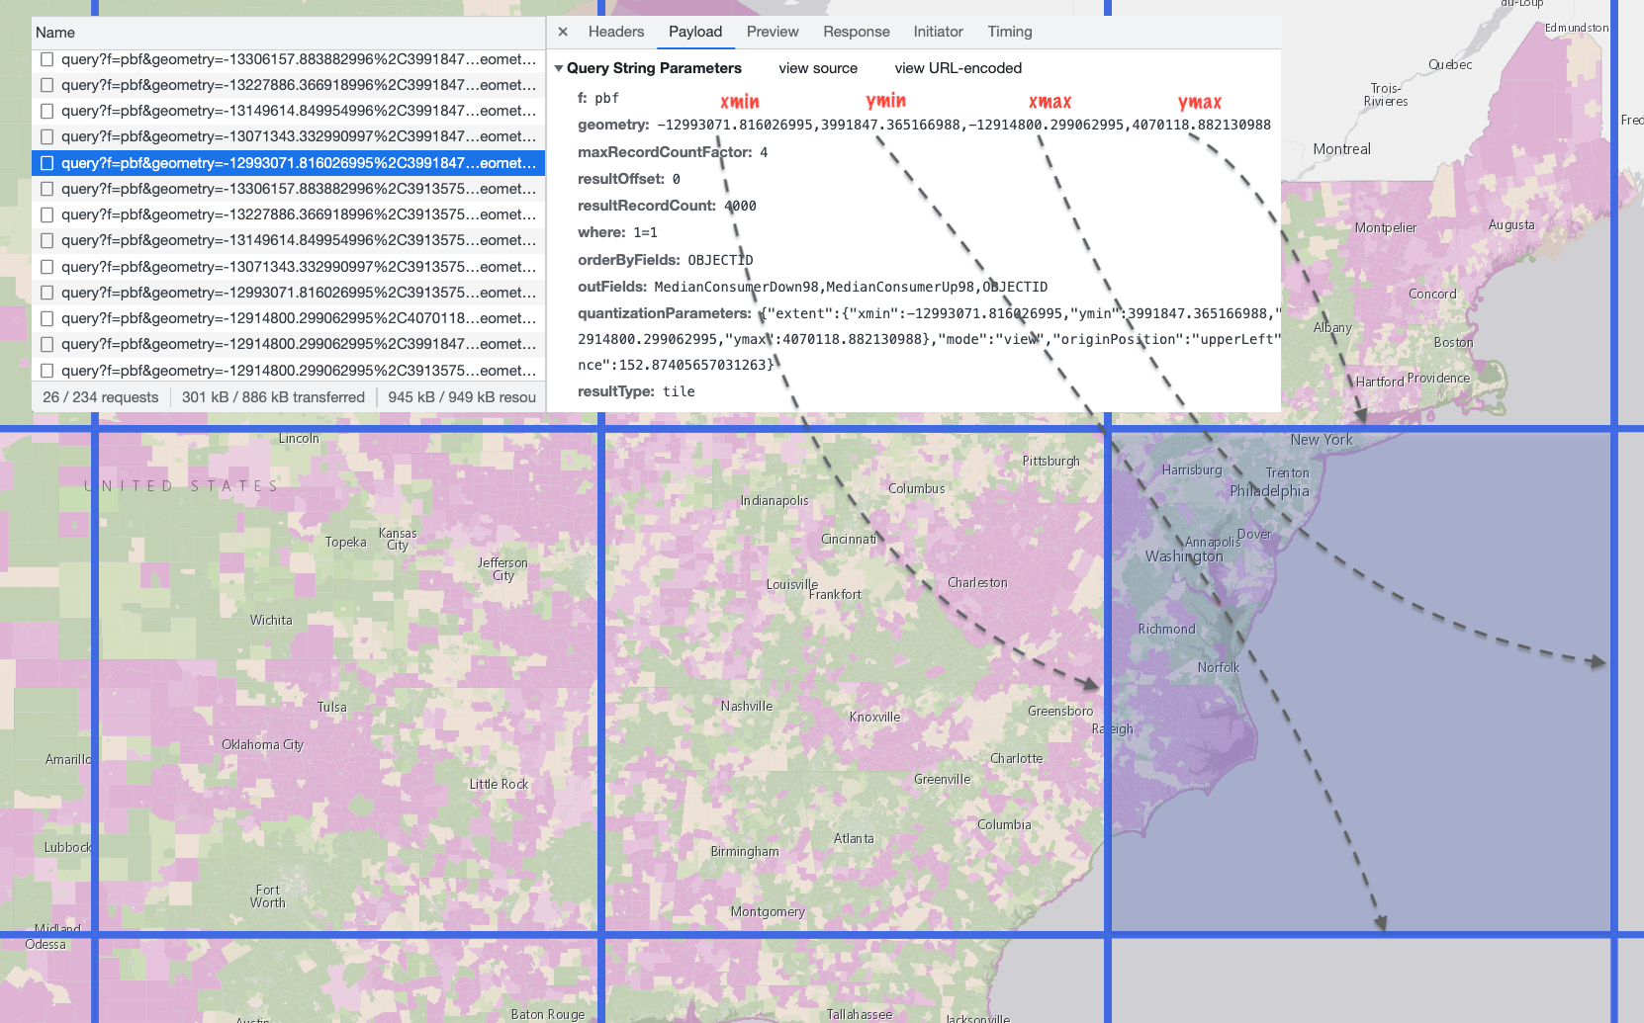Click Montreal label on the map

[x=1341, y=149]
